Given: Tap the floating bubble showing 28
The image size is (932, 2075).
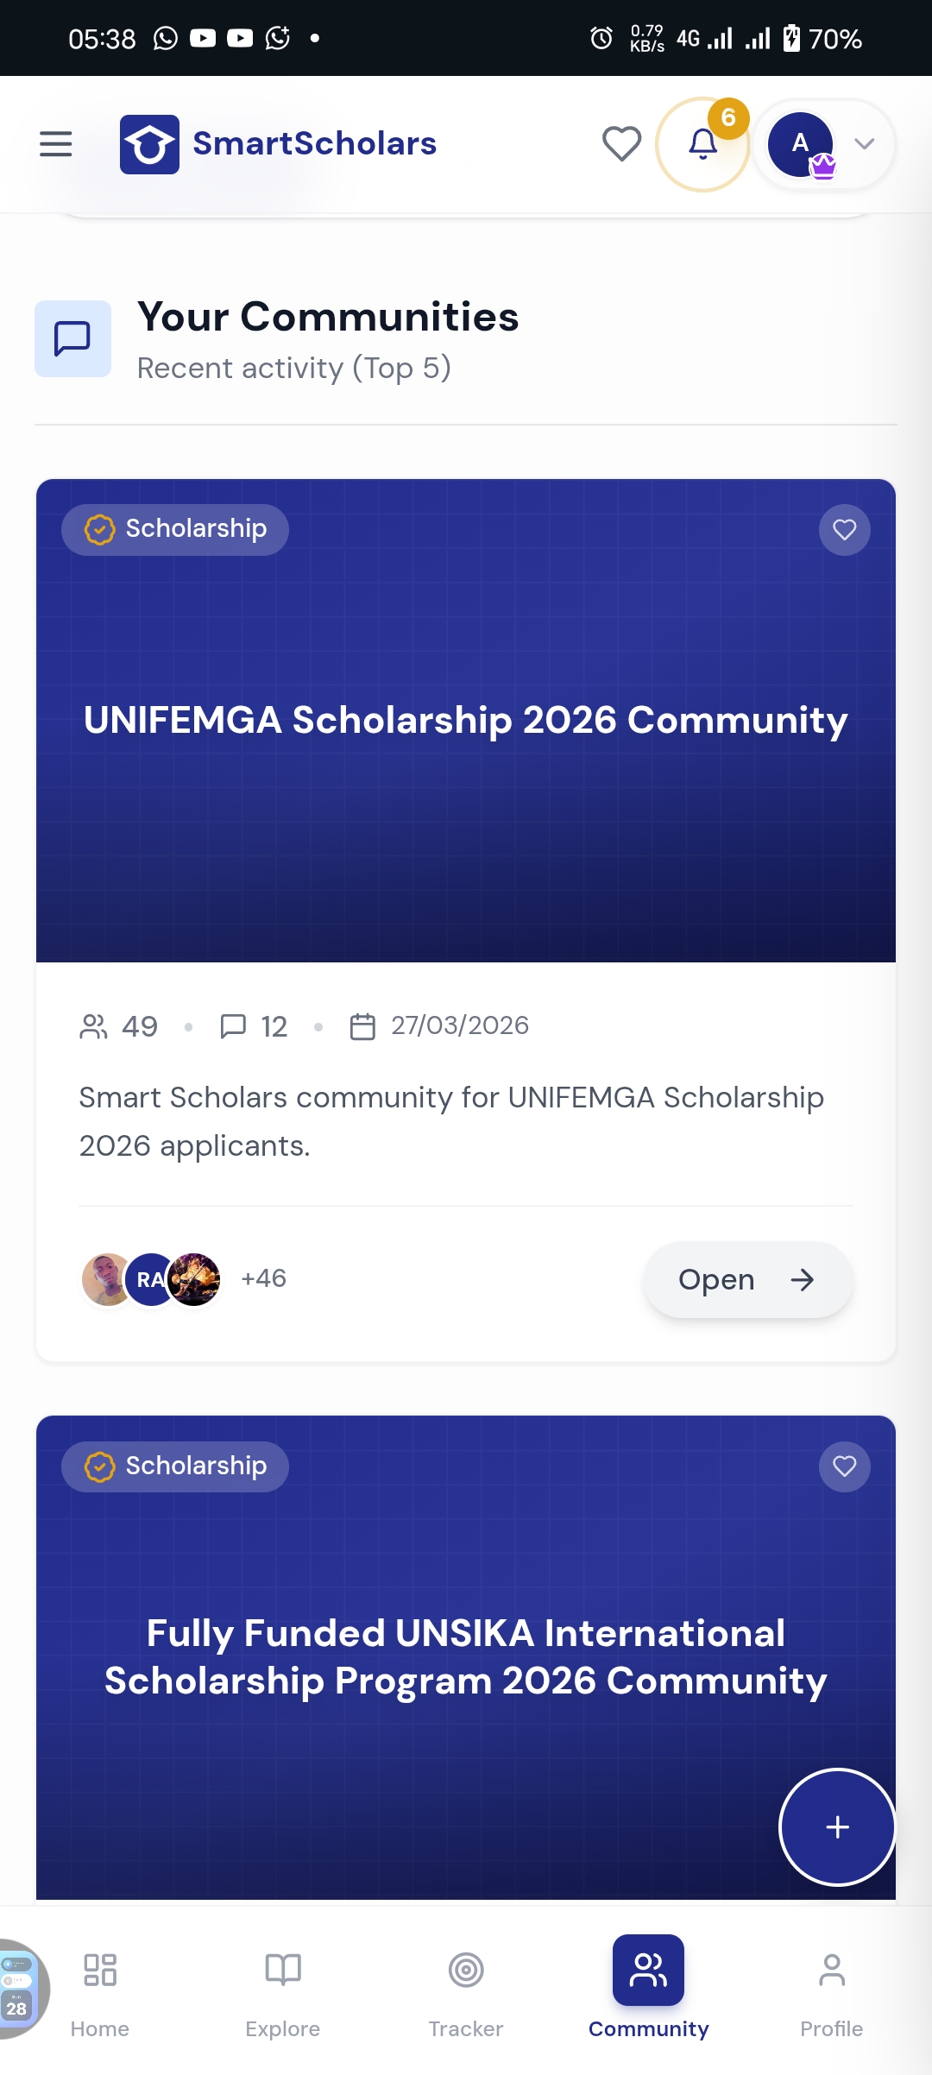Looking at the screenshot, I should [x=19, y=1989].
